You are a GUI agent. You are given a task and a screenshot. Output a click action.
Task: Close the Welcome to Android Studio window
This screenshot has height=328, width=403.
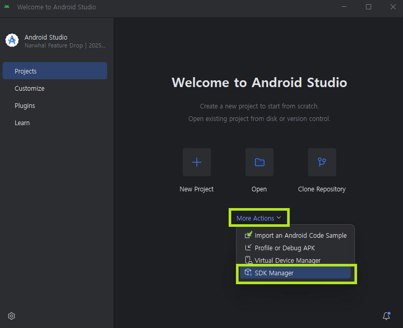coord(393,7)
